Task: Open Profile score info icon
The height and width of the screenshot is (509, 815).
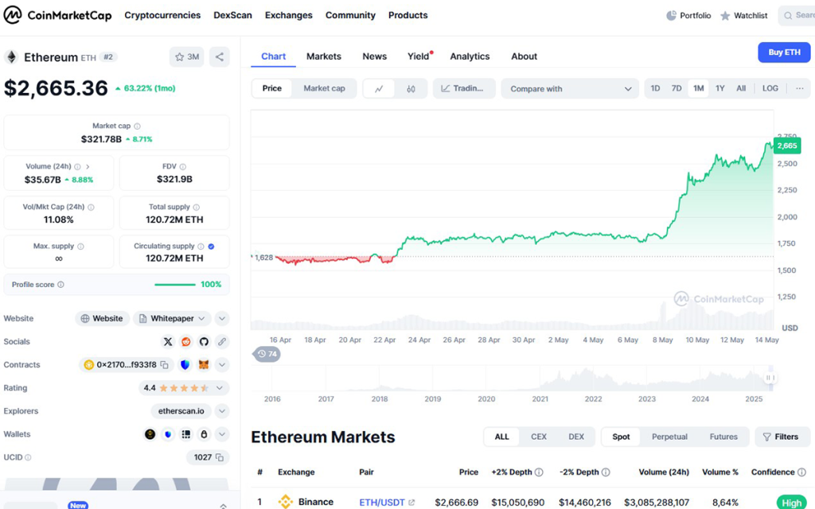Action: tap(60, 285)
